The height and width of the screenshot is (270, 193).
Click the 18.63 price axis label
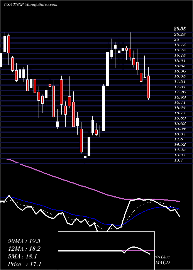(180, 66)
